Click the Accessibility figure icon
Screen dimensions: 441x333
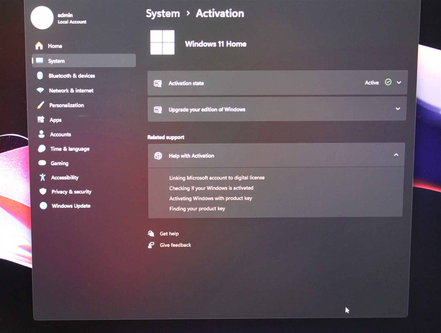point(42,177)
